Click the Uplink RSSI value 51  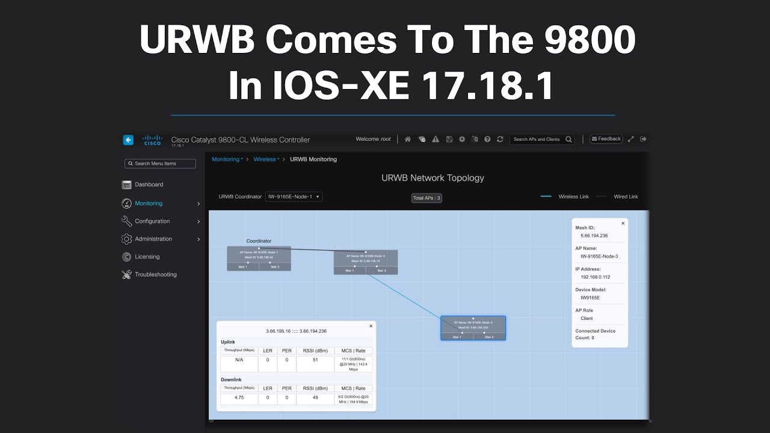[x=315, y=360]
